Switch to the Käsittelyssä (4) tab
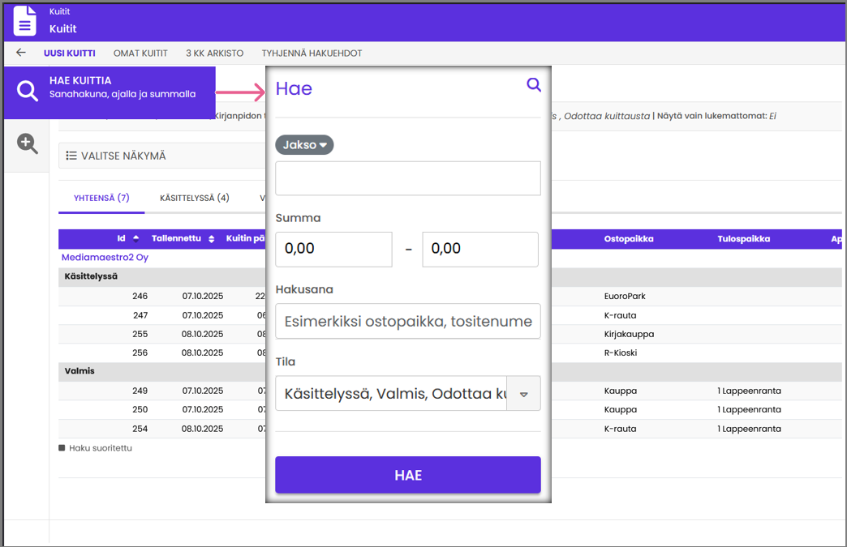 coord(195,198)
